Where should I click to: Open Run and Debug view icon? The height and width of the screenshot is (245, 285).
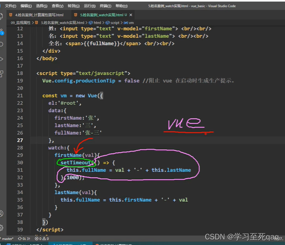coord(1,59)
